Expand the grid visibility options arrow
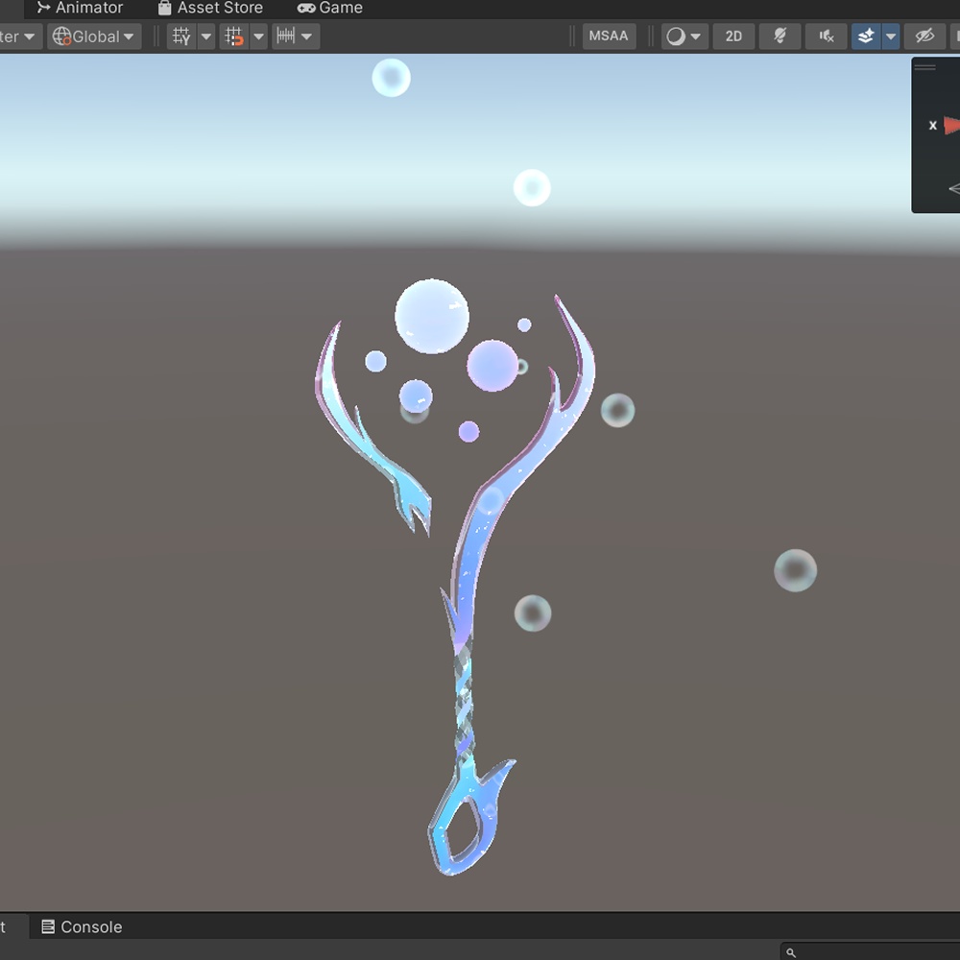960x960 pixels. pyautogui.click(x=206, y=36)
